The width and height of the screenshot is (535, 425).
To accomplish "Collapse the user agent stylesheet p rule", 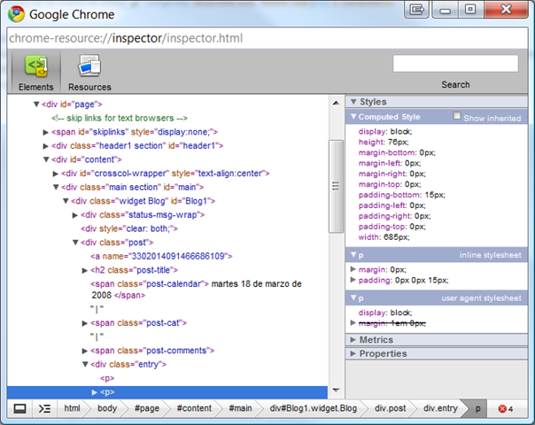I will pos(353,297).
